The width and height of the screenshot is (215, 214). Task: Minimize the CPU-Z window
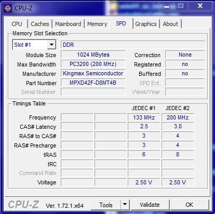click(x=167, y=7)
